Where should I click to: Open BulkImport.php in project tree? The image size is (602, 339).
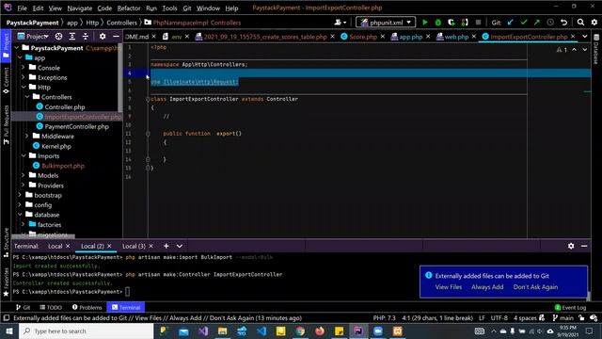63,166
